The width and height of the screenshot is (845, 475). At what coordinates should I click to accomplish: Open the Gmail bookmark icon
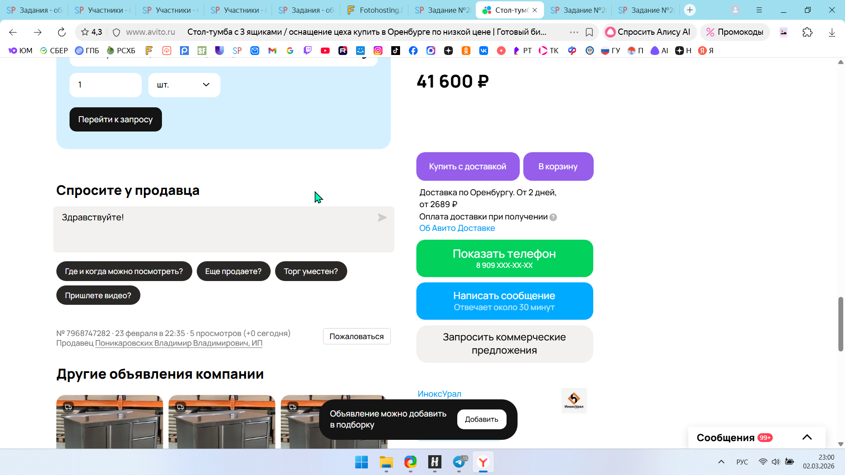[272, 51]
